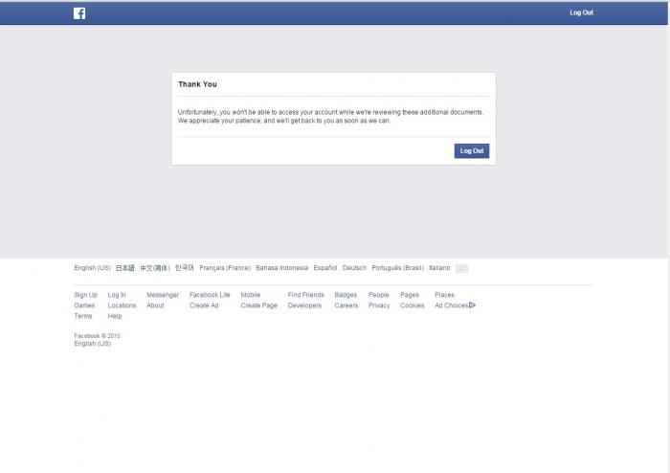Open the Create Ad link
Image resolution: width=670 pixels, height=473 pixels.
204,305
